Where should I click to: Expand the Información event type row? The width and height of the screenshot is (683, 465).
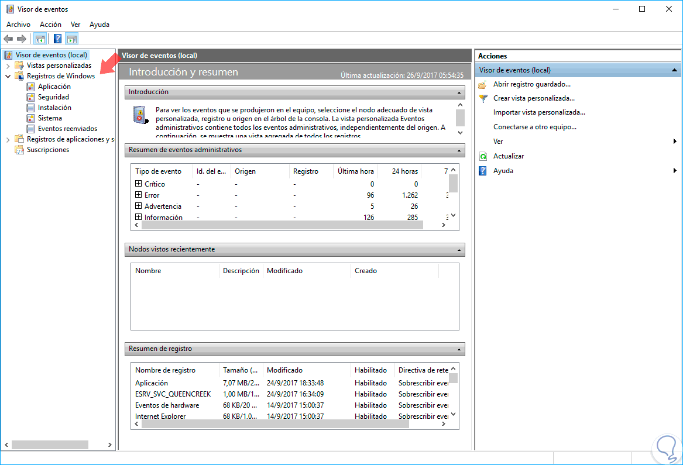pos(138,216)
